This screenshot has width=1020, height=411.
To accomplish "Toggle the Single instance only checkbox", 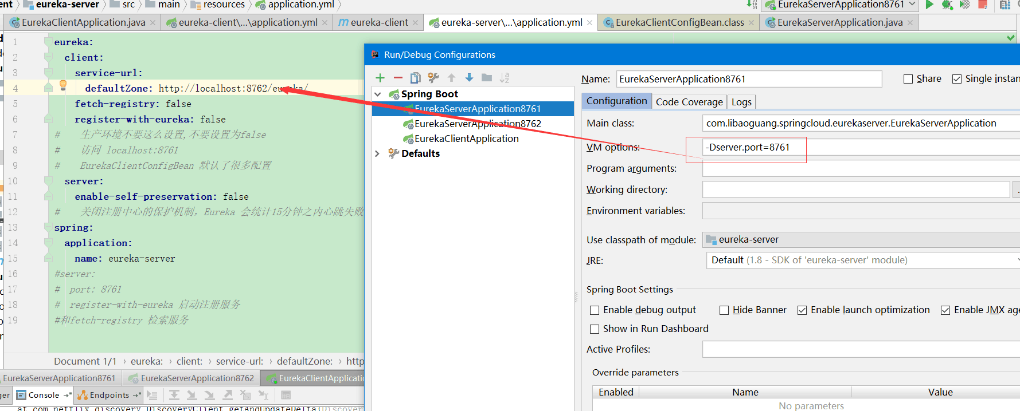I will tap(957, 79).
